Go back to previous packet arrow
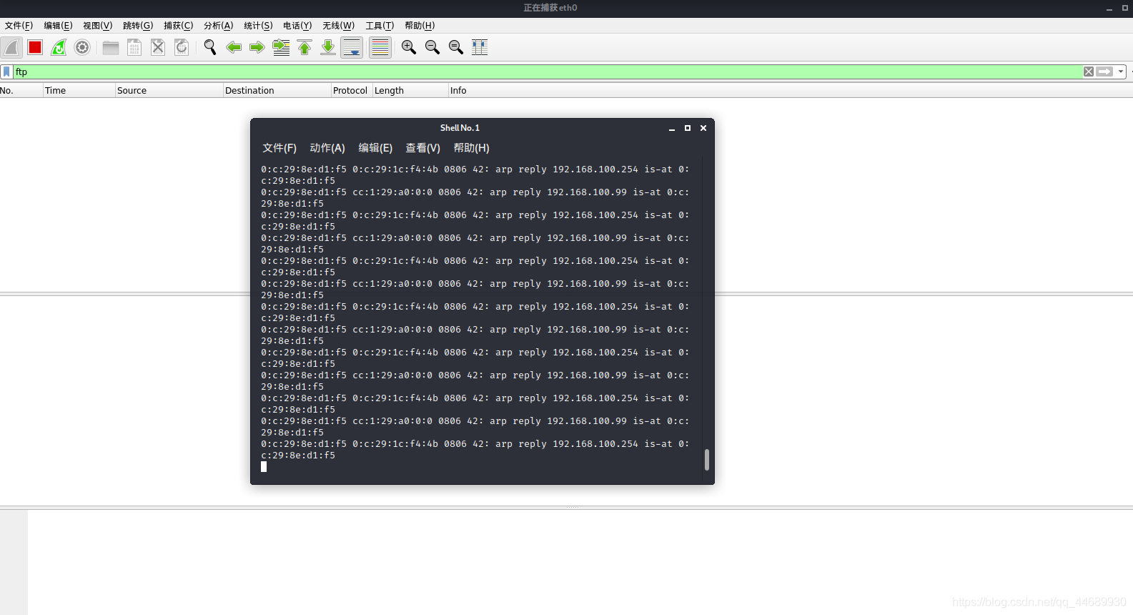The height and width of the screenshot is (615, 1133). (x=234, y=47)
